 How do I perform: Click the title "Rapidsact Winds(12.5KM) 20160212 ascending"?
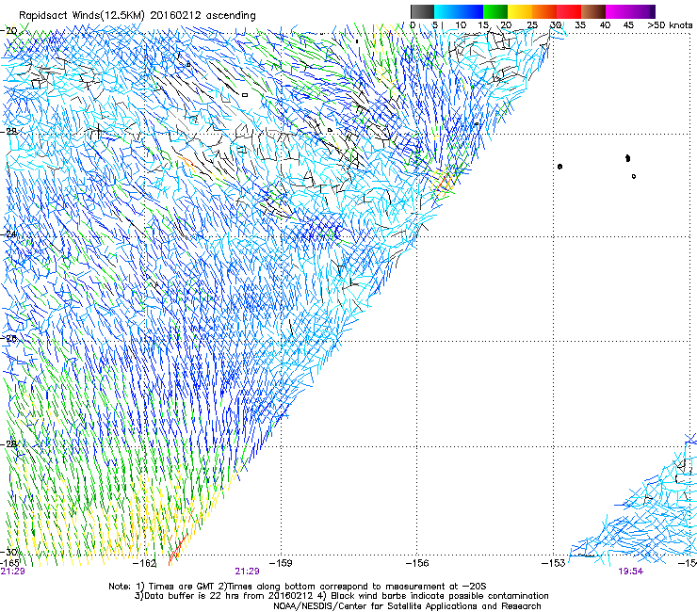tap(138, 16)
